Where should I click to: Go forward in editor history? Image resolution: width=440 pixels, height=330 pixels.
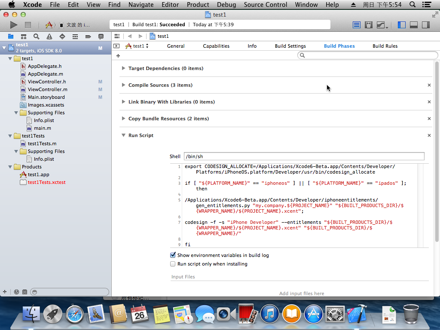click(141, 36)
